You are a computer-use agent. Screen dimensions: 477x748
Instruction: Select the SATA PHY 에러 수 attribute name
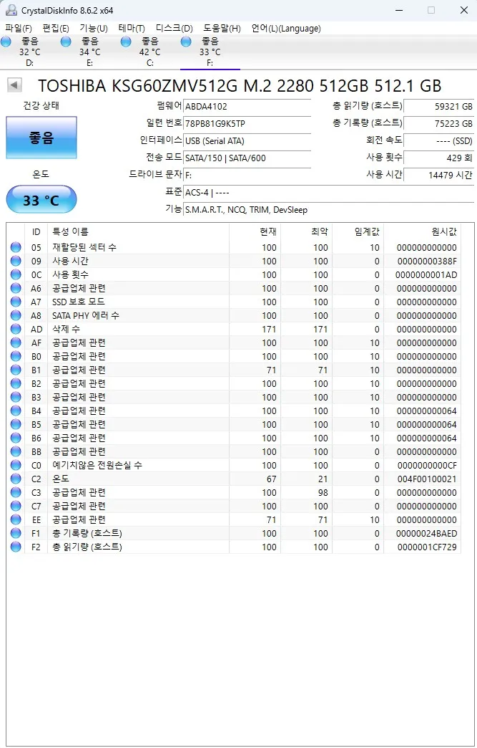(x=86, y=315)
